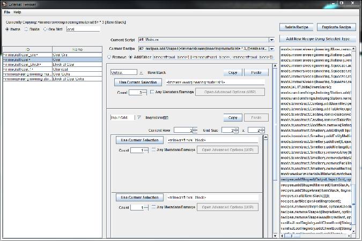
Task: Copy the Input Grid ingredients
Action: (x=232, y=117)
